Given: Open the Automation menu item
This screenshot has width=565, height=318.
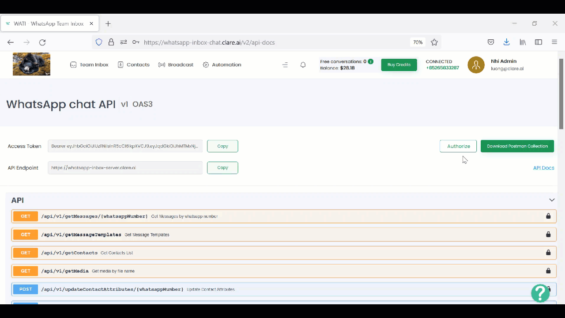Looking at the screenshot, I should click(222, 64).
